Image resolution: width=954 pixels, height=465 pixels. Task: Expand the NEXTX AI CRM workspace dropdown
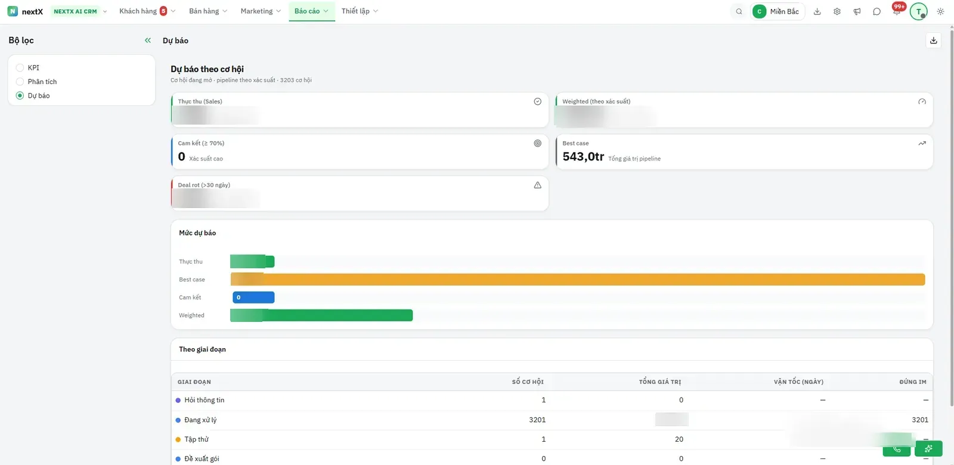80,11
